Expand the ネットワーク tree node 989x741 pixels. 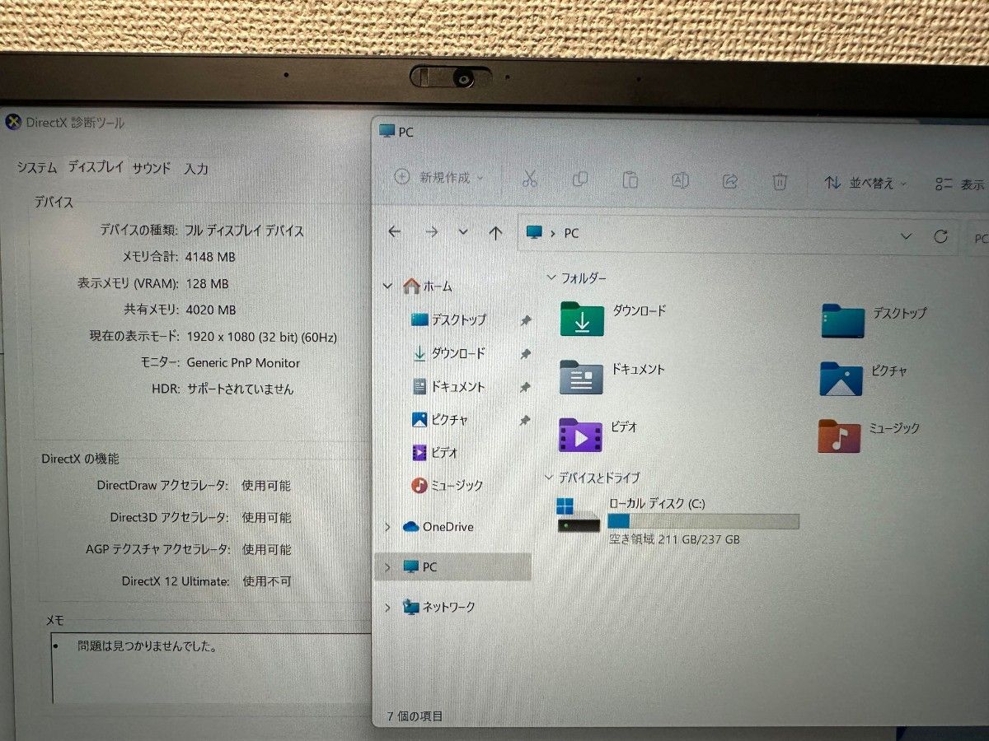click(x=387, y=608)
